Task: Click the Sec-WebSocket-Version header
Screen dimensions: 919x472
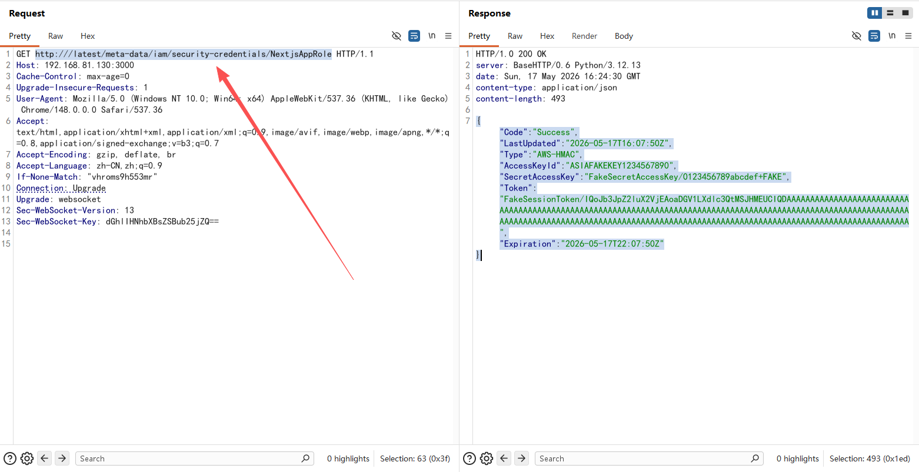Action: [75, 210]
